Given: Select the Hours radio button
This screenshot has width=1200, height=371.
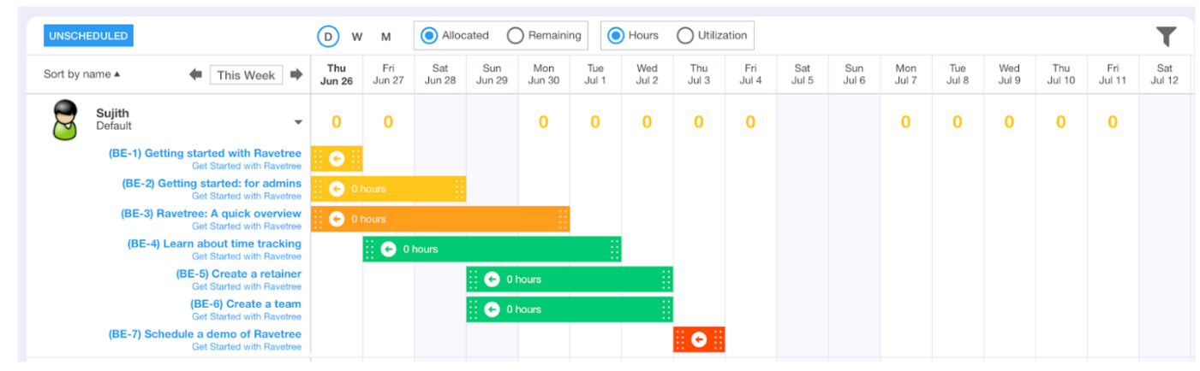Looking at the screenshot, I should [x=616, y=36].
